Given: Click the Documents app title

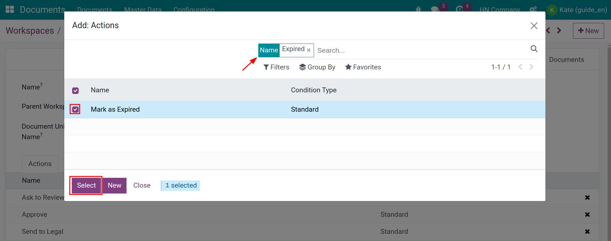Looking at the screenshot, I should coord(43,9).
